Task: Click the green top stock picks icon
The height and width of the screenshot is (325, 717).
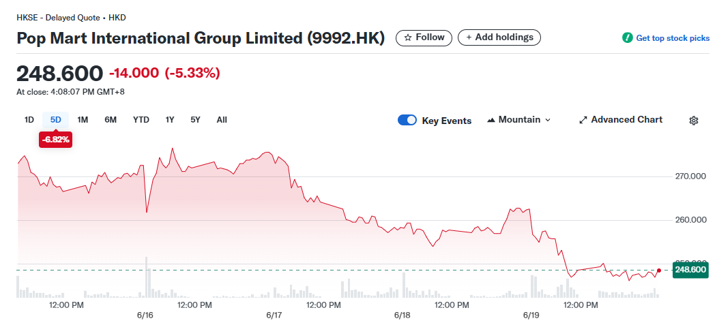Action: click(x=627, y=38)
